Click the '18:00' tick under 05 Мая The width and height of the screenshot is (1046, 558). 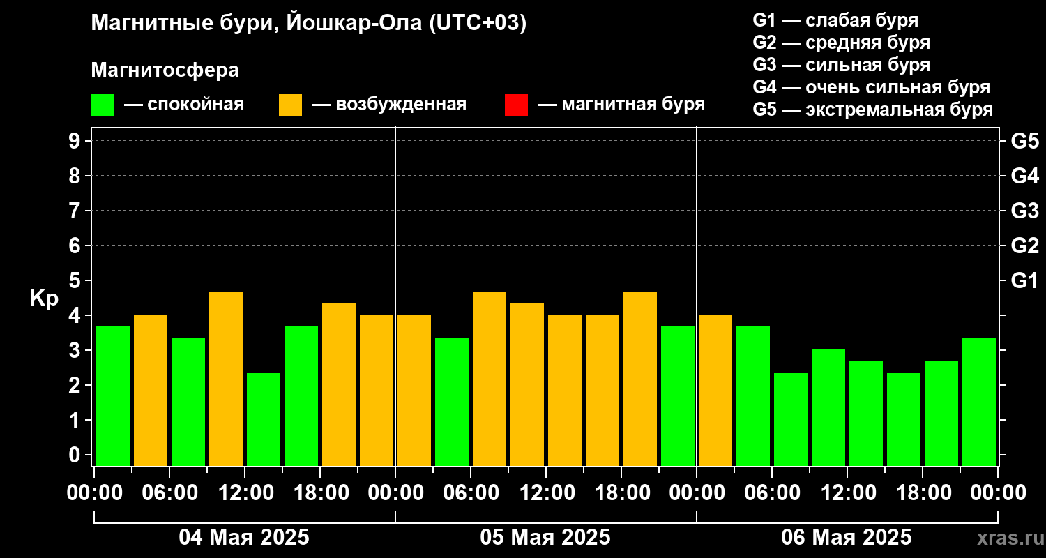pos(621,493)
